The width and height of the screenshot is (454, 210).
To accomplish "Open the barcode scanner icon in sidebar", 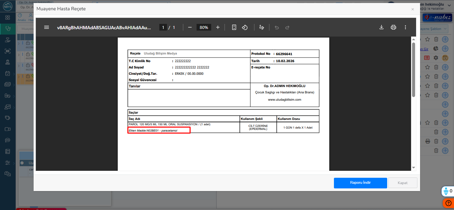I will [8, 51].
